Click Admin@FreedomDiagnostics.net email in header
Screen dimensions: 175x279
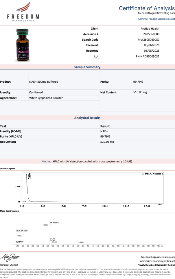click(156, 19)
